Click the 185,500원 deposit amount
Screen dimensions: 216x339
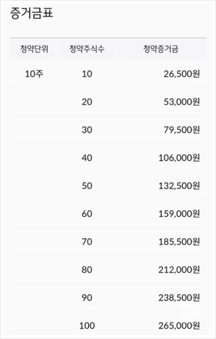[x=179, y=242]
